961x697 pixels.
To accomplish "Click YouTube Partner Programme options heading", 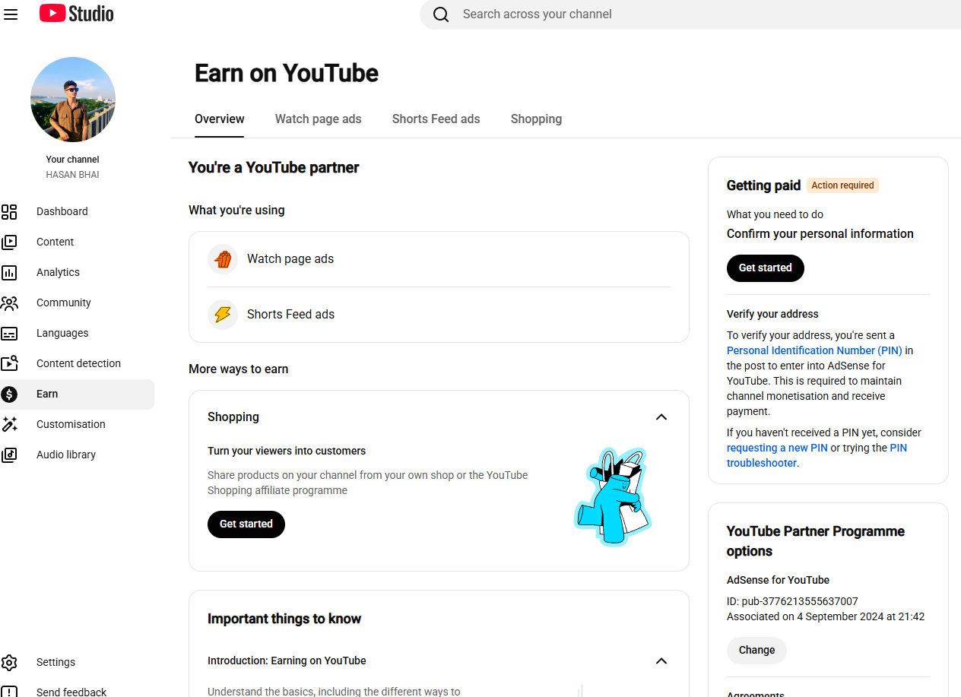I will pyautogui.click(x=816, y=541).
